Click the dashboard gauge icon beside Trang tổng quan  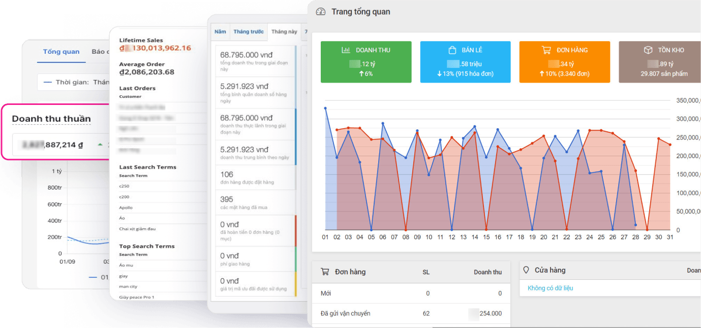[x=320, y=12]
